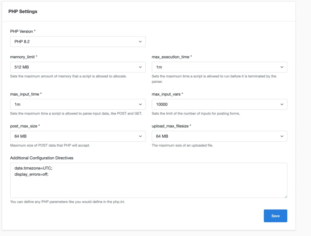Click the max_execution_time chevron icon
This screenshot has width=311, height=236.
coord(282,67)
